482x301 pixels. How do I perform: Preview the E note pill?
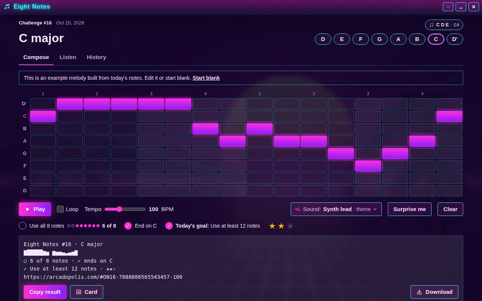(342, 39)
